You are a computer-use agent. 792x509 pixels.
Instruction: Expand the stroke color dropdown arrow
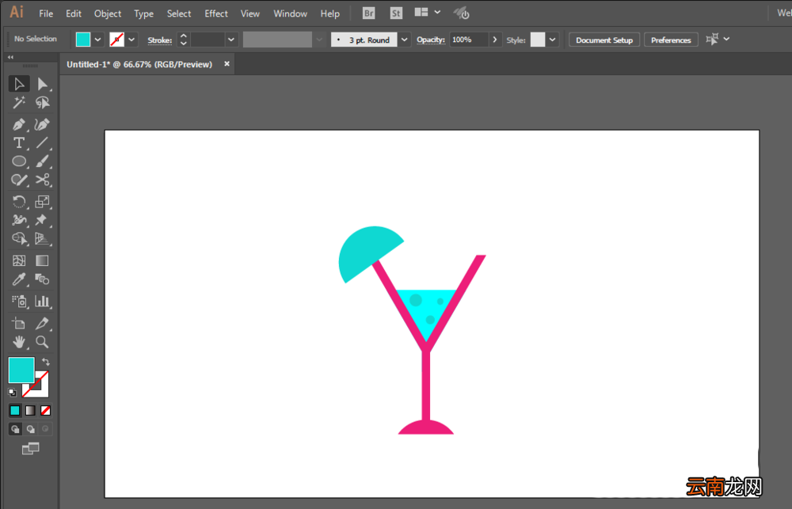click(x=131, y=40)
